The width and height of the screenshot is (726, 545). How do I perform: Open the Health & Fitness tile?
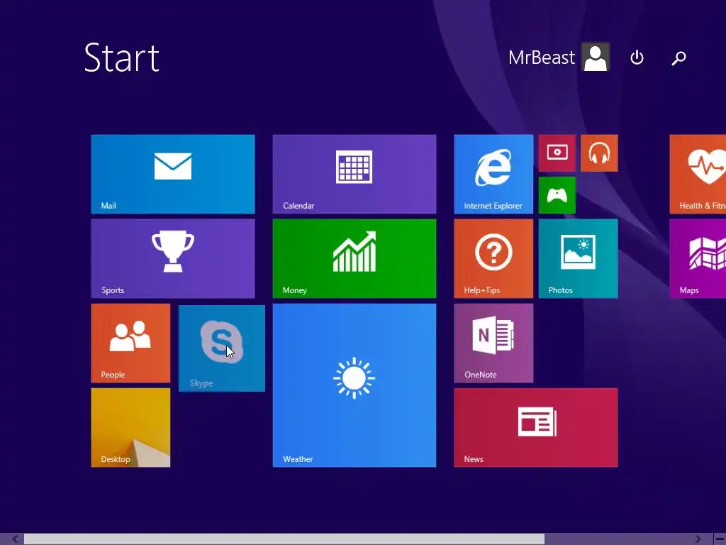click(698, 175)
